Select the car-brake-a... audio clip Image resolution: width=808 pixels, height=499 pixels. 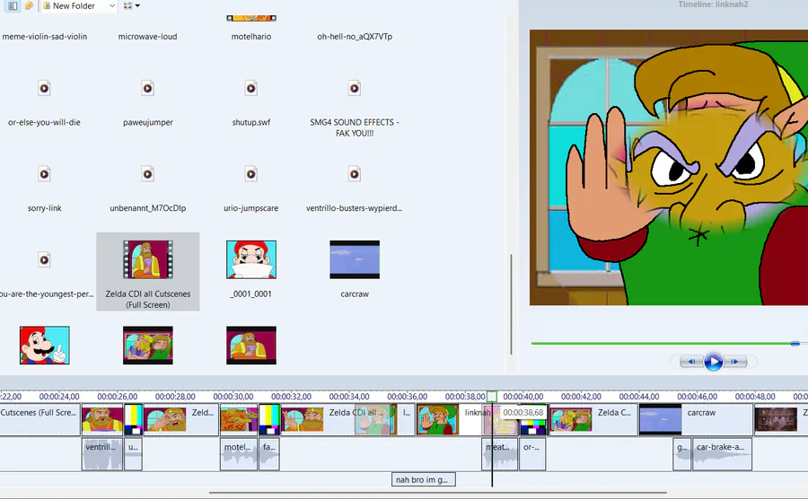tap(722, 454)
